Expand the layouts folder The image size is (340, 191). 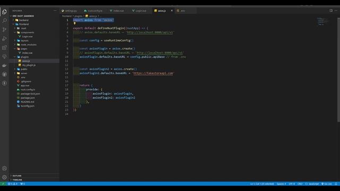pos(24,40)
